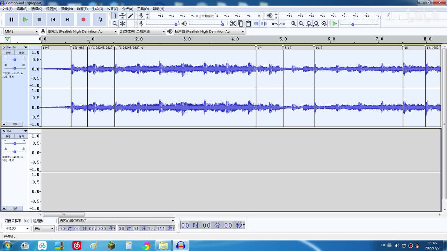The height and width of the screenshot is (251, 447).
Task: Mute the Battle track
Action: pos(8,53)
